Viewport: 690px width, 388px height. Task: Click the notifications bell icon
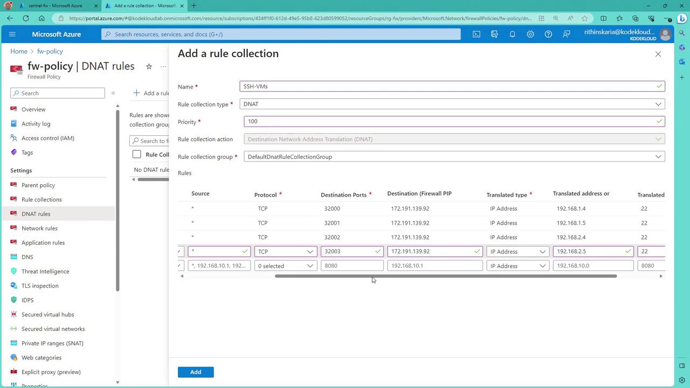[512, 34]
